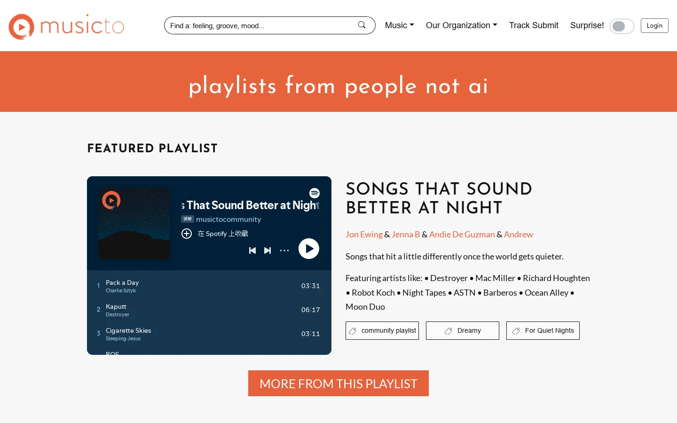Click the search magnifier icon

click(x=362, y=25)
